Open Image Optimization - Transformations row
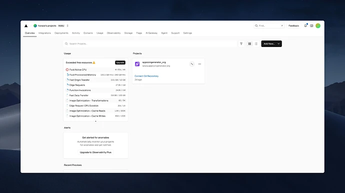Viewport: 345px width, 193px height. [95, 100]
